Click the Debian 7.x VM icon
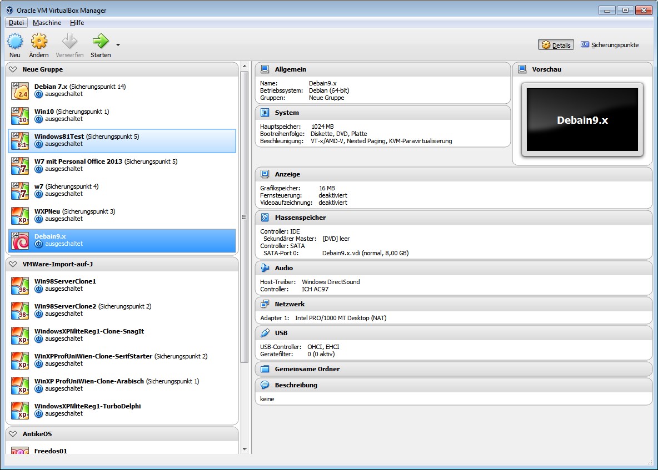The width and height of the screenshot is (658, 470). point(20,90)
